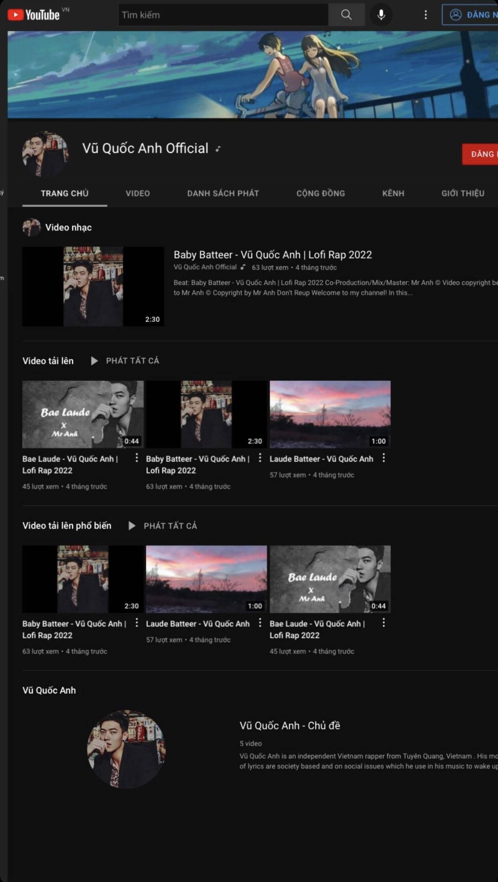Click inside the Tìm kiếm search field
The width and height of the screenshot is (498, 882).
[223, 15]
